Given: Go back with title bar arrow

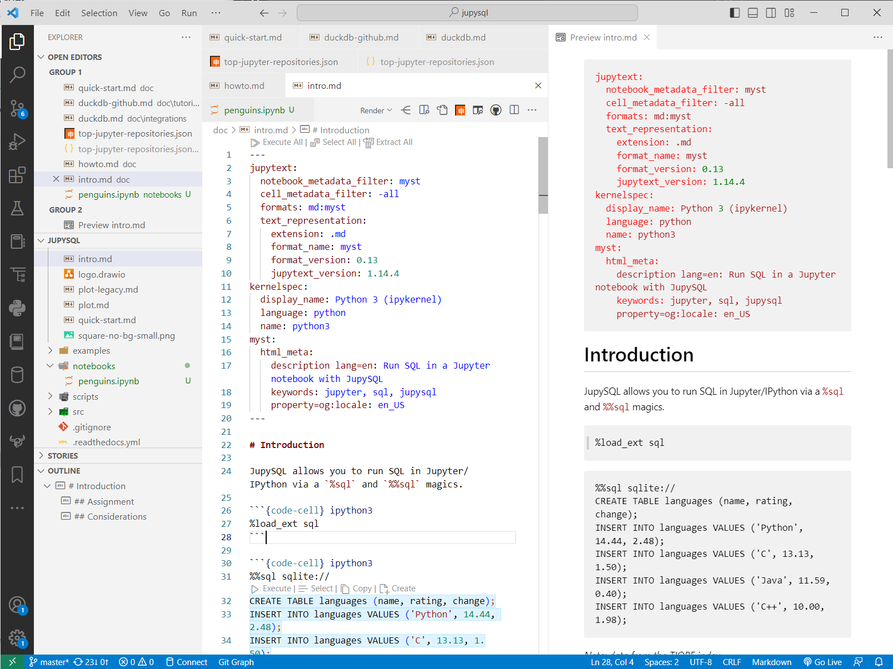Looking at the screenshot, I should pos(264,13).
